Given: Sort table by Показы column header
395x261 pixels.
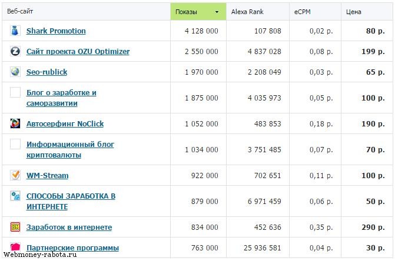Looking at the screenshot, I should 198,12.
